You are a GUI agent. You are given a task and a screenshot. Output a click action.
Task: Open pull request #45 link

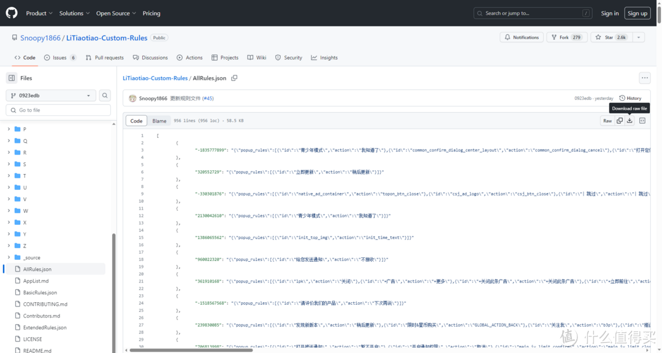point(208,99)
